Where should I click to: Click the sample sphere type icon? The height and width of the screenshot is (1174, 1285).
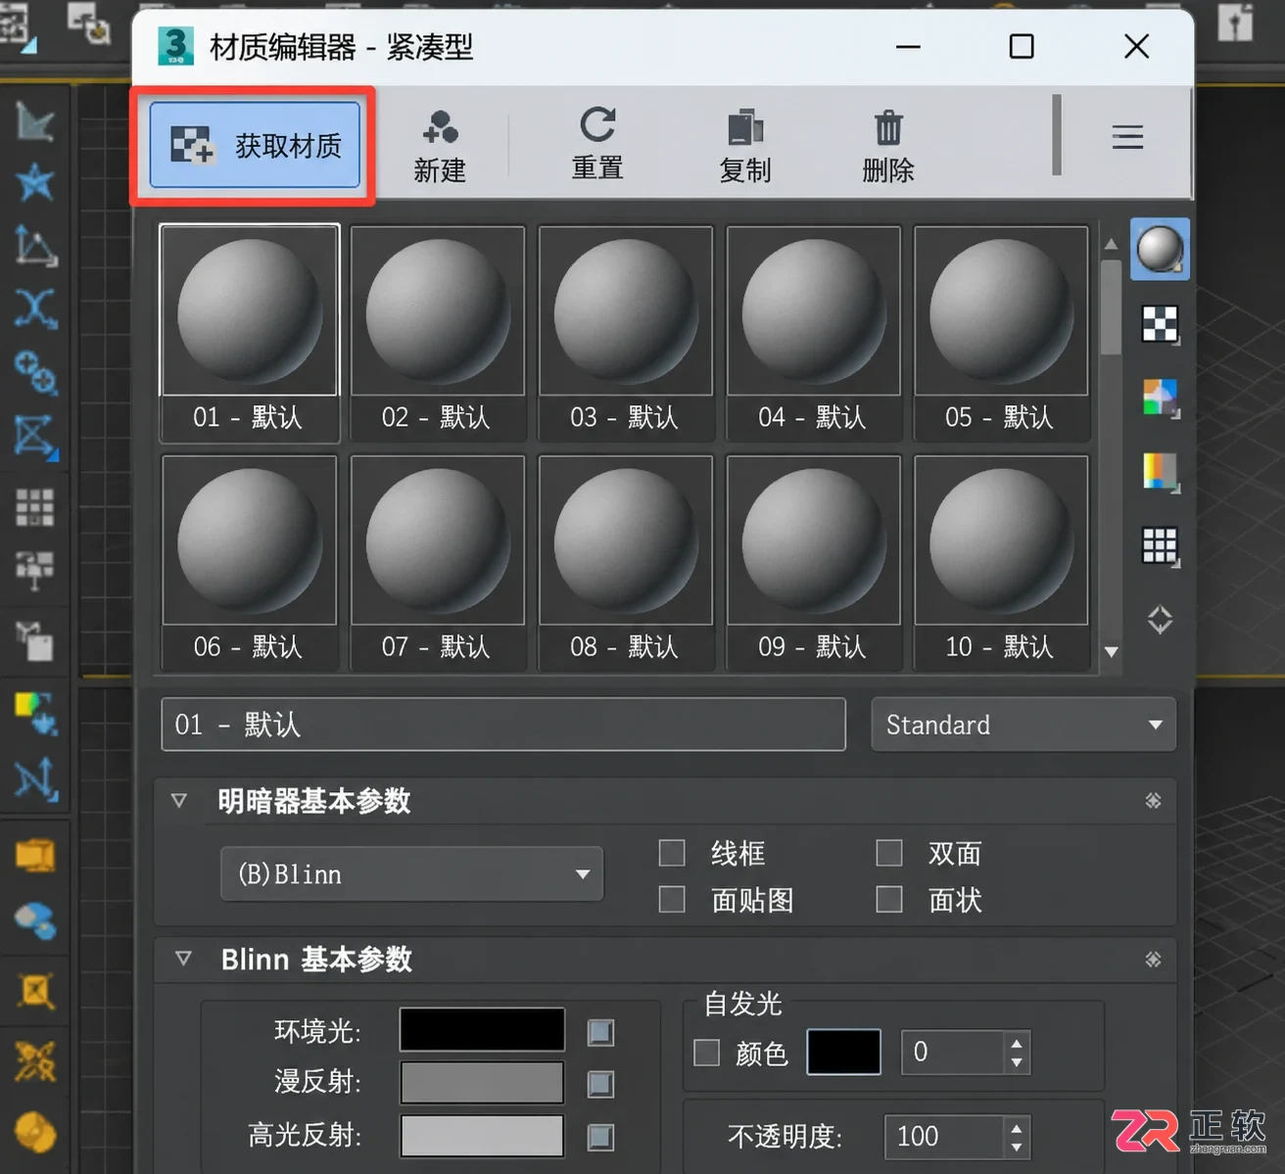click(x=1160, y=250)
